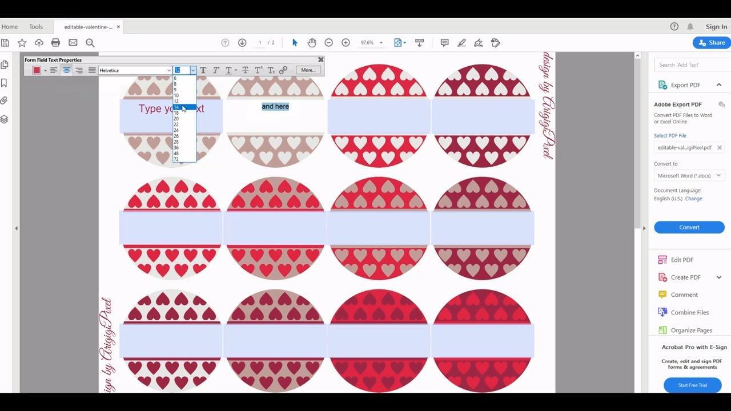The image size is (731, 411).
Task: Toggle italic text formatting
Action: click(x=216, y=70)
